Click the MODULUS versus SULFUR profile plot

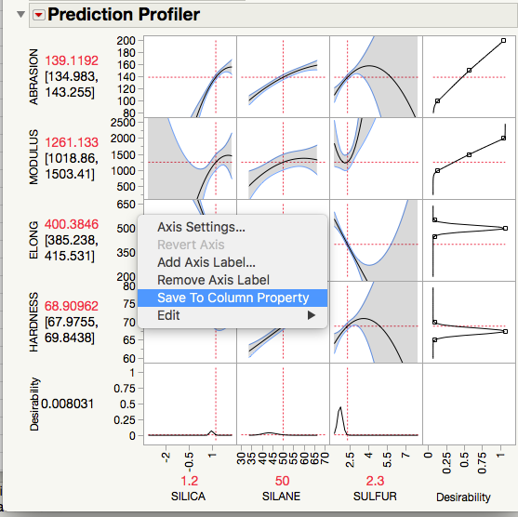(376, 158)
